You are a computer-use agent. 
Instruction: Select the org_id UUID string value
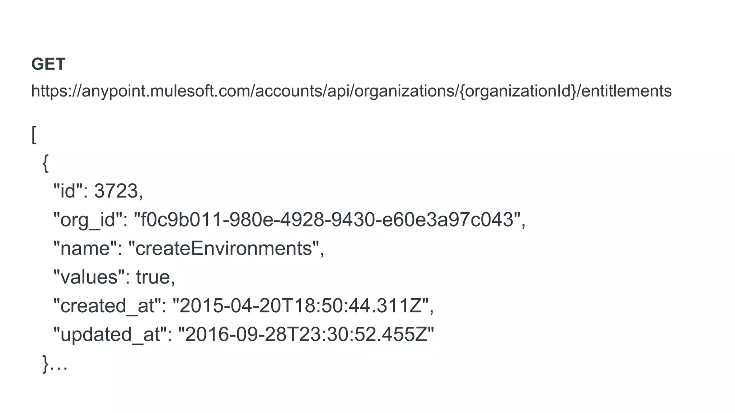point(327,219)
